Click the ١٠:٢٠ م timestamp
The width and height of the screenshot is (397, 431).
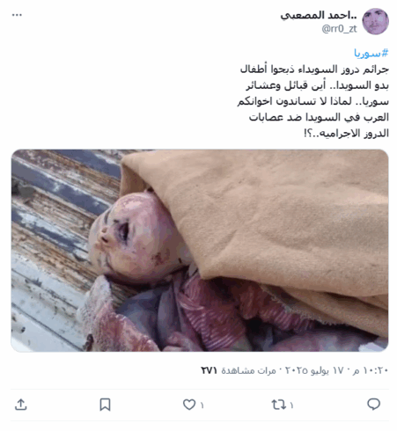[371, 370]
